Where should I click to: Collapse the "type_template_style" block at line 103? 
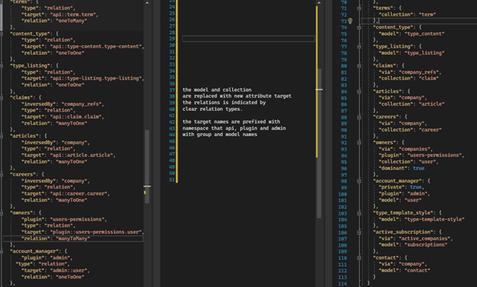coord(359,213)
